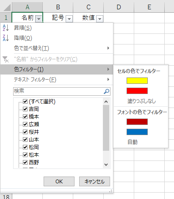Click the clear filter funnel icon

tap(6, 59)
